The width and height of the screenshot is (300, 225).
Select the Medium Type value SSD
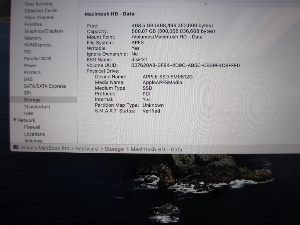click(147, 88)
